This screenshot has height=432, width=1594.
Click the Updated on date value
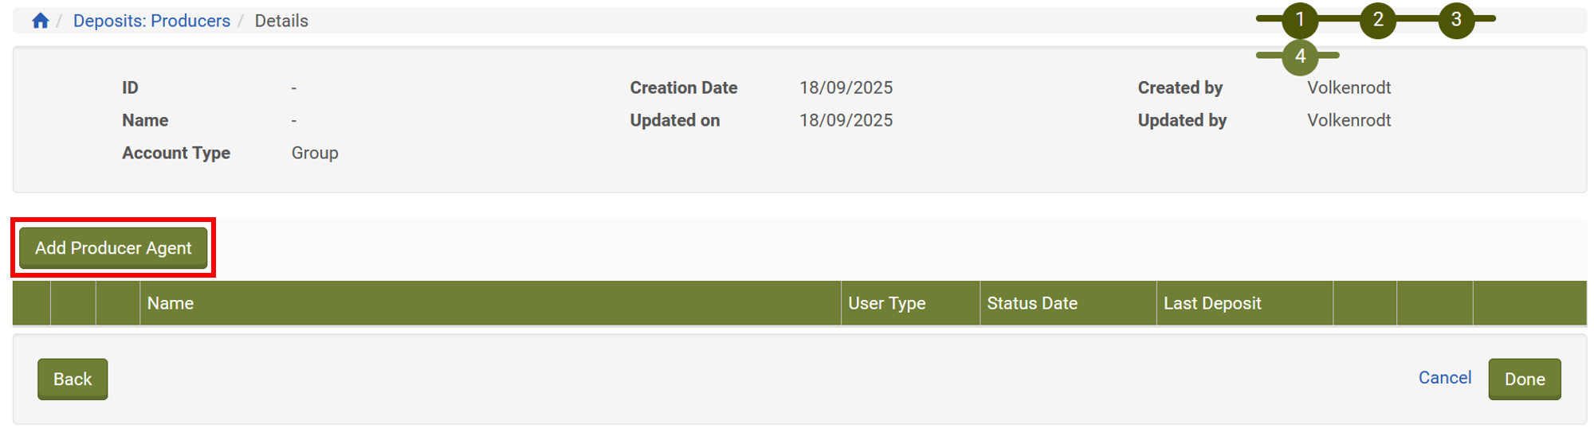846,120
